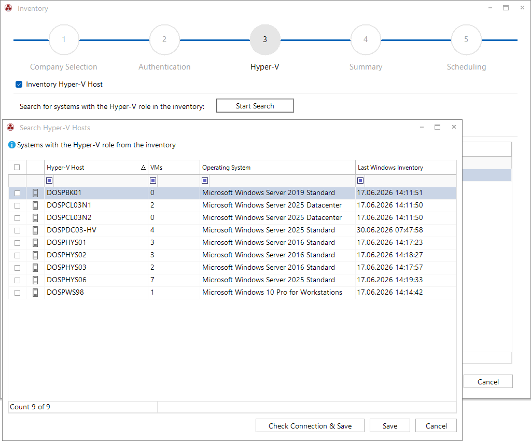Click the Inventory window app icon
This screenshot has width=531, height=442.
[x=8, y=8]
